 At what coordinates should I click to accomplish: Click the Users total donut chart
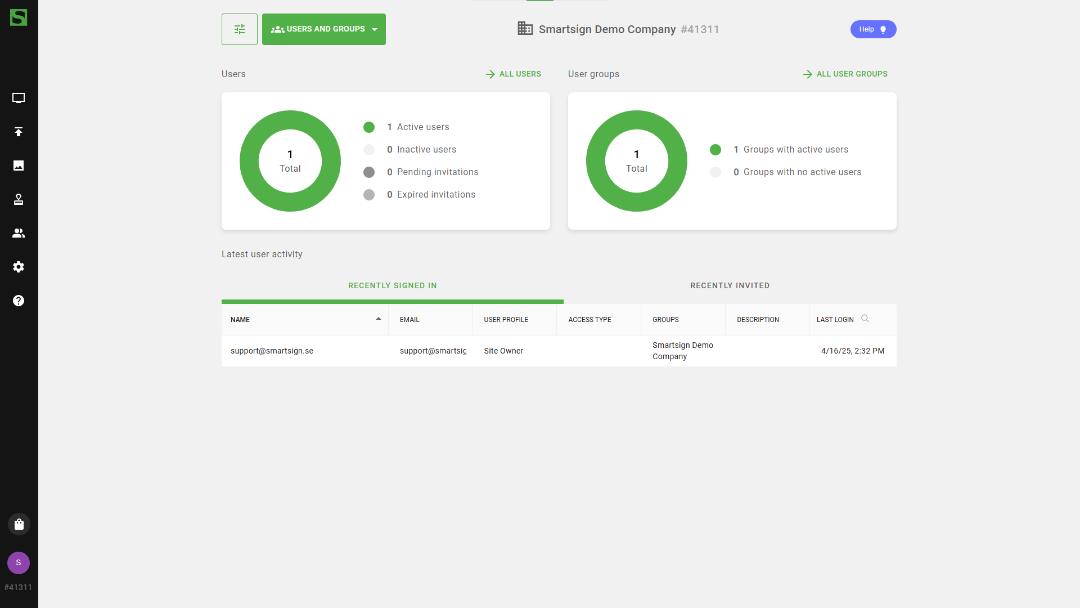290,161
